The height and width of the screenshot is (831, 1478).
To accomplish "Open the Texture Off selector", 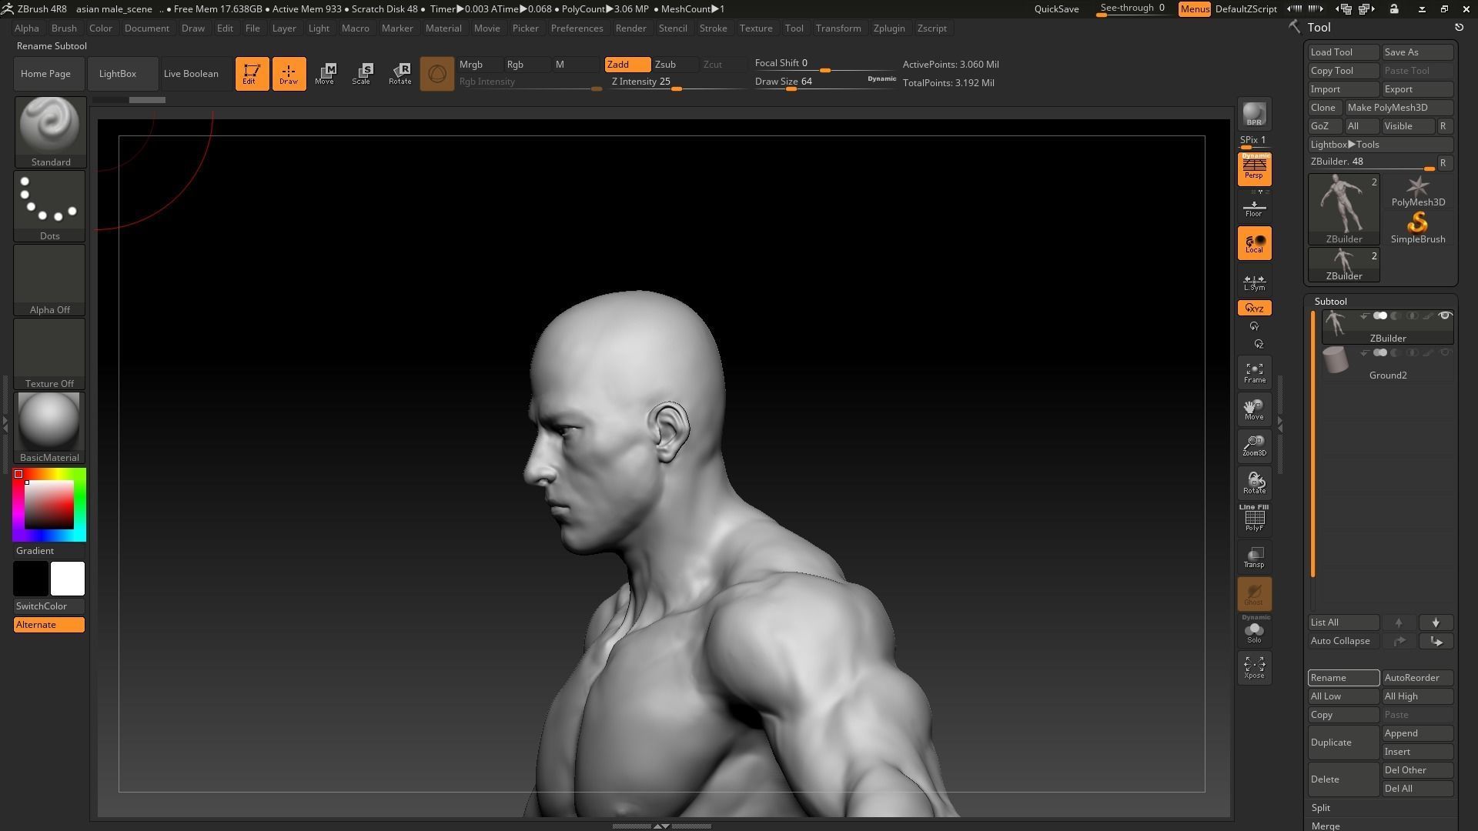I will coord(50,353).
